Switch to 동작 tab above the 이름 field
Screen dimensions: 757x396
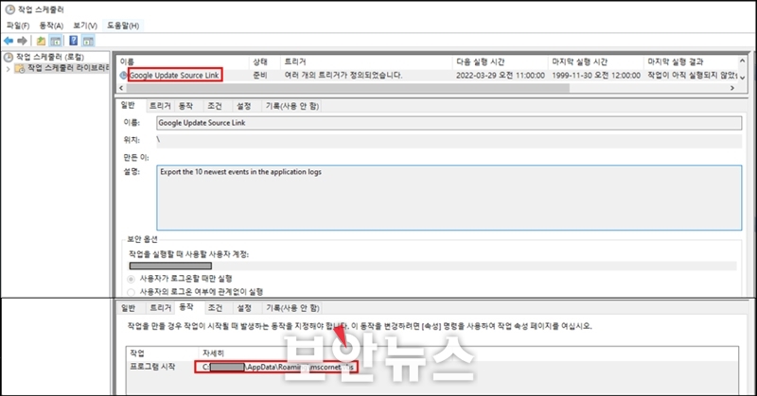(185, 106)
